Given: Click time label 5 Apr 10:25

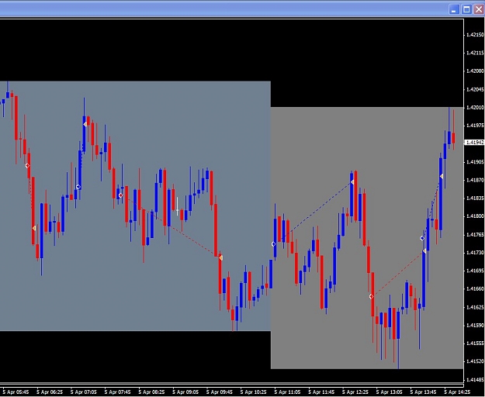Looking at the screenshot, I should click(x=253, y=392).
